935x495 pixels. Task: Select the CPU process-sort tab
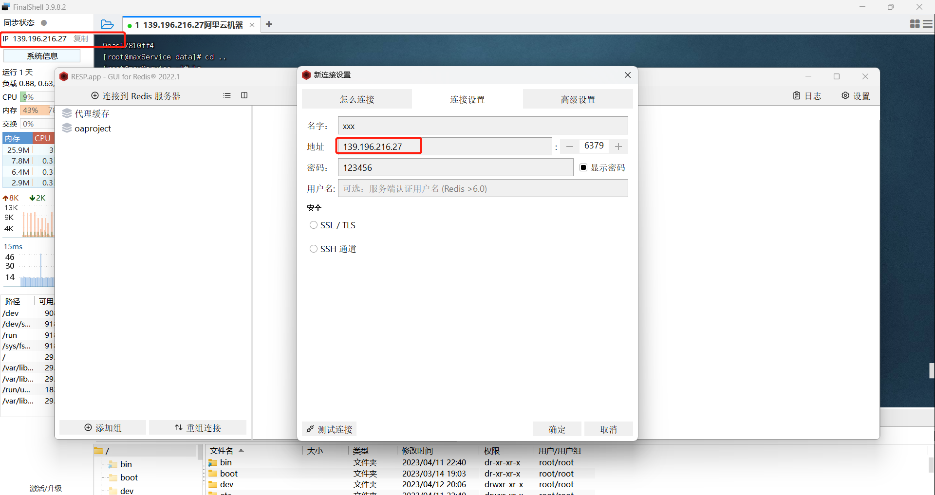43,138
